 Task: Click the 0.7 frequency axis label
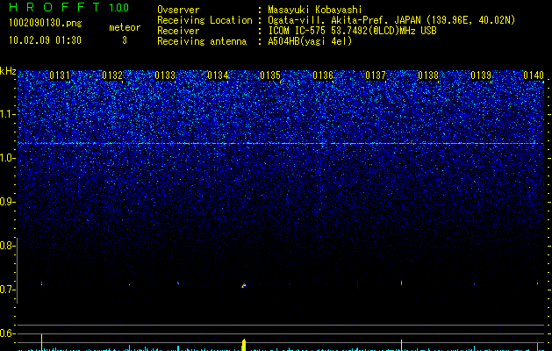point(7,290)
